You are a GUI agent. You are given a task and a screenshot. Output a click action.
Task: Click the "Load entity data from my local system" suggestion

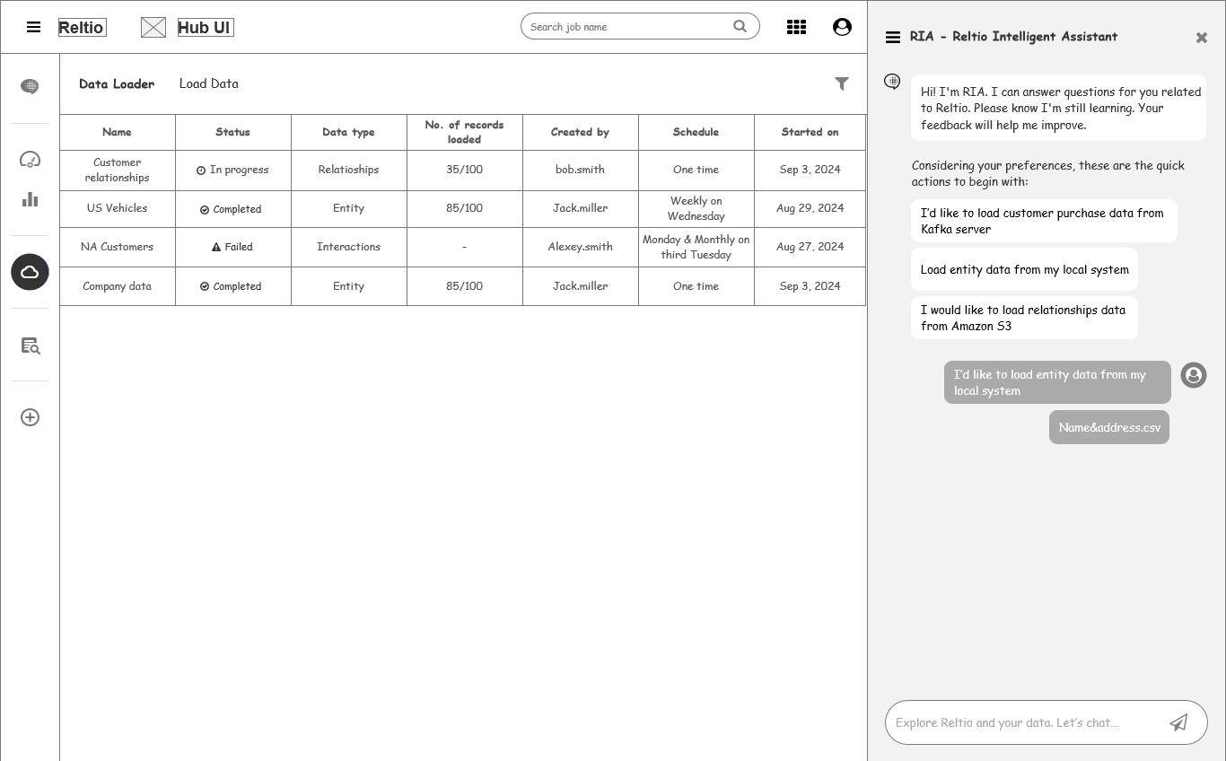[1024, 269]
